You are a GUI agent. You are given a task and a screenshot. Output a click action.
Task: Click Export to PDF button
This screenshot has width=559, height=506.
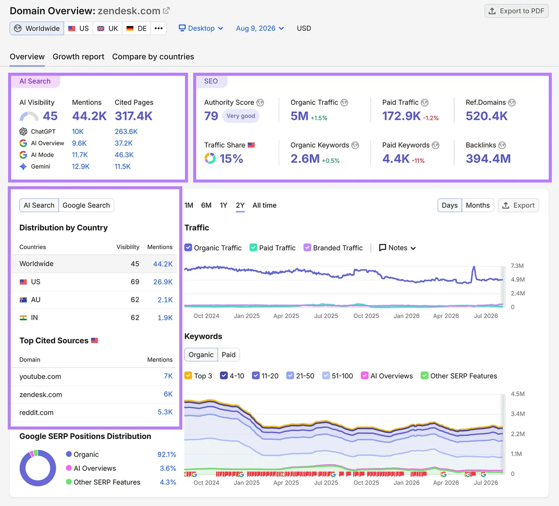click(517, 11)
